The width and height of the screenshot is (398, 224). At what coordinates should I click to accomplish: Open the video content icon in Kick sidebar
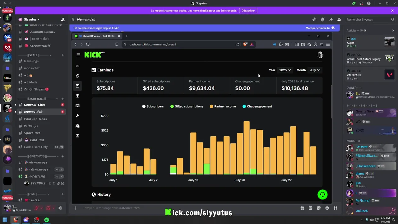pyautogui.click(x=77, y=106)
